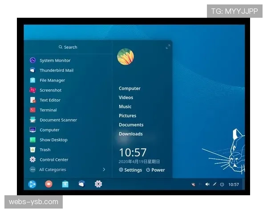Launch Thunderbird Mail
This screenshot has width=267, height=213.
pyautogui.click(x=56, y=70)
